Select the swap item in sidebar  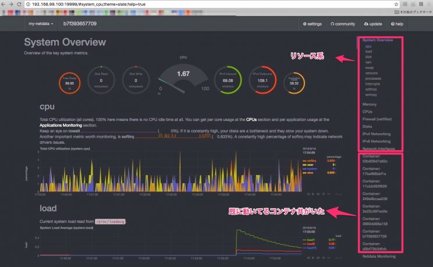(x=370, y=67)
